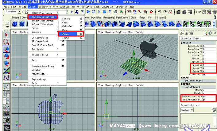Open Channels menu in Channel Box

coord(186,39)
